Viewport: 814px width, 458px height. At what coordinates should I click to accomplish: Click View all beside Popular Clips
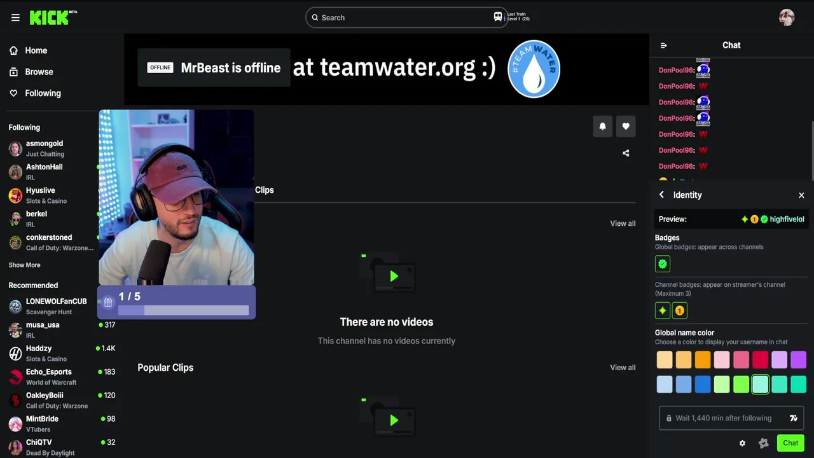click(x=623, y=368)
